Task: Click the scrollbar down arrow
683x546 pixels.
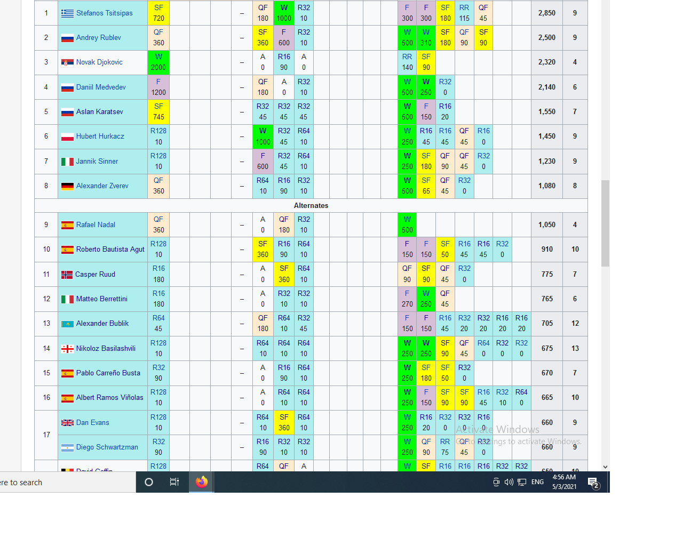Action: tap(605, 467)
